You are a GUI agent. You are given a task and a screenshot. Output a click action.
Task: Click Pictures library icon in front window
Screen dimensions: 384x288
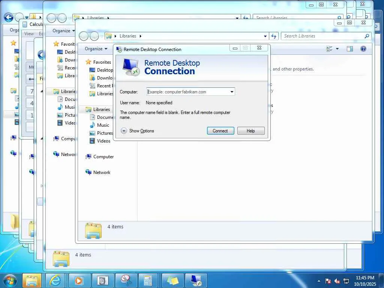coord(92,133)
